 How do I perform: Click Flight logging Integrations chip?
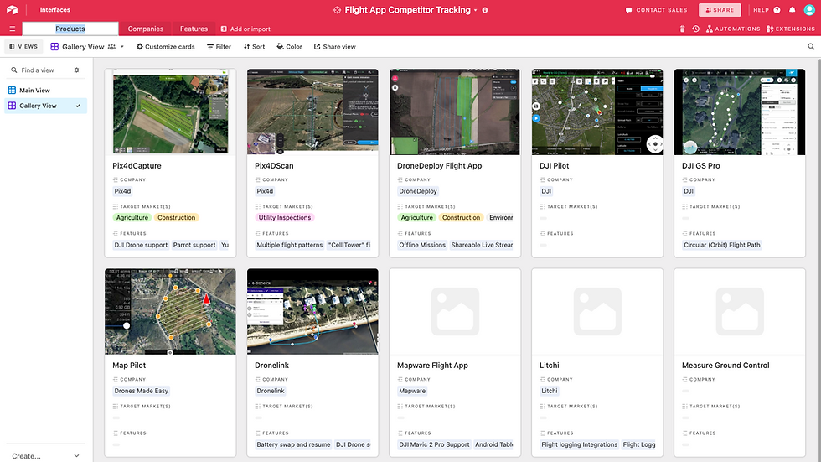pyautogui.click(x=579, y=444)
